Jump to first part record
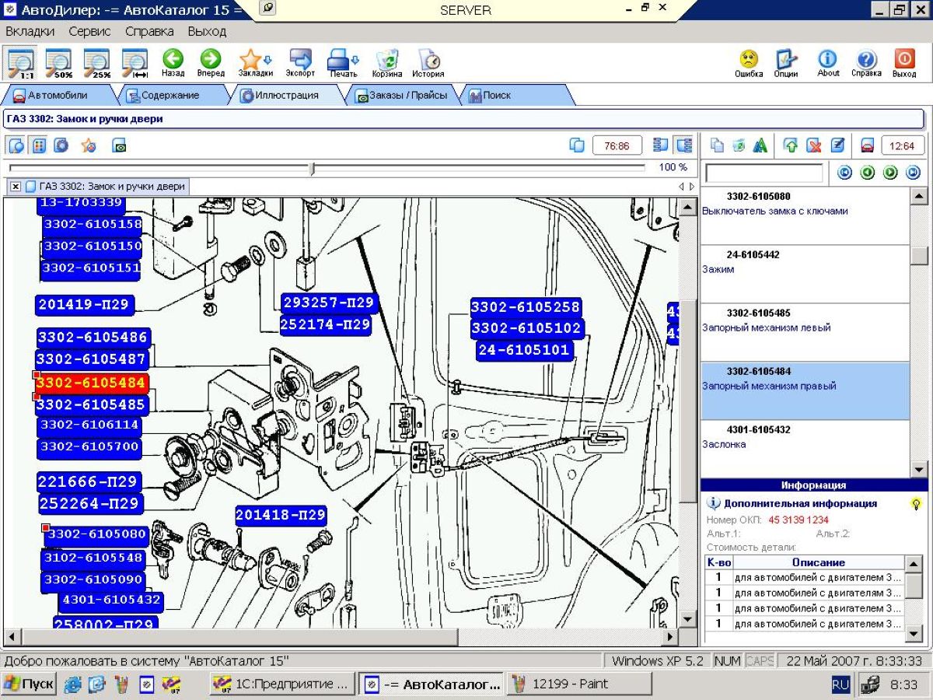 [844, 173]
